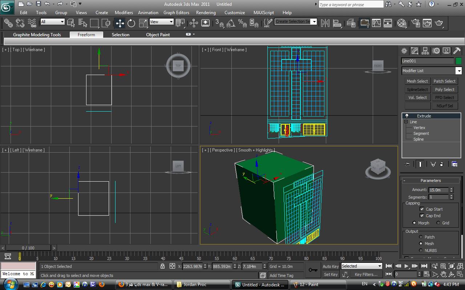Switch to the Hierarchy command panel tab

click(425, 51)
